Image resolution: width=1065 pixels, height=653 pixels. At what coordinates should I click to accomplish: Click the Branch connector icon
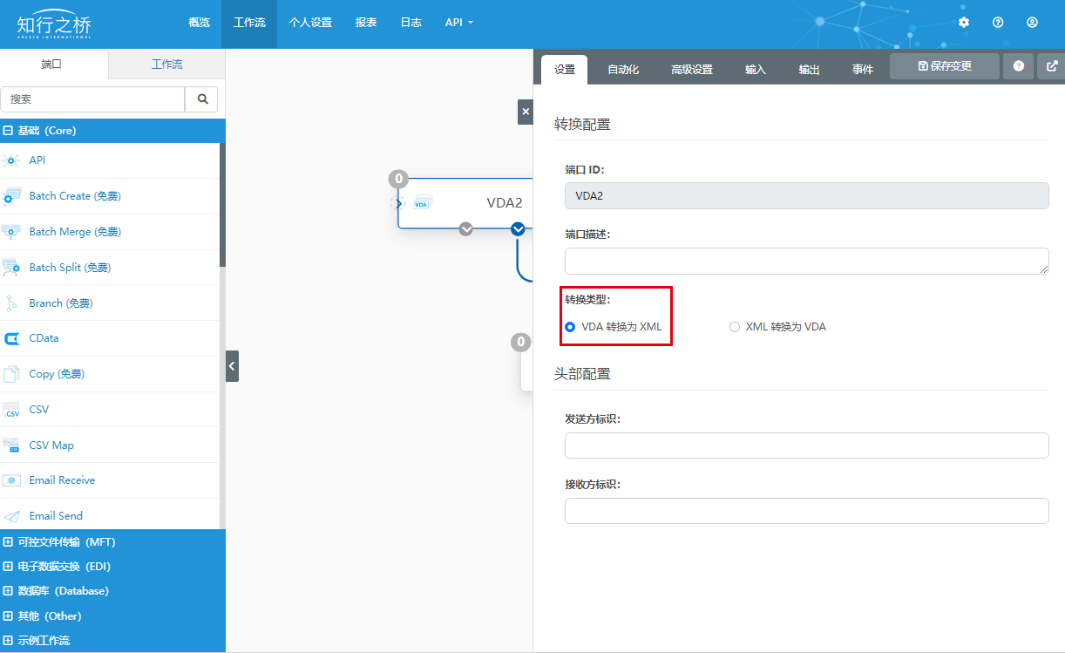(x=12, y=303)
